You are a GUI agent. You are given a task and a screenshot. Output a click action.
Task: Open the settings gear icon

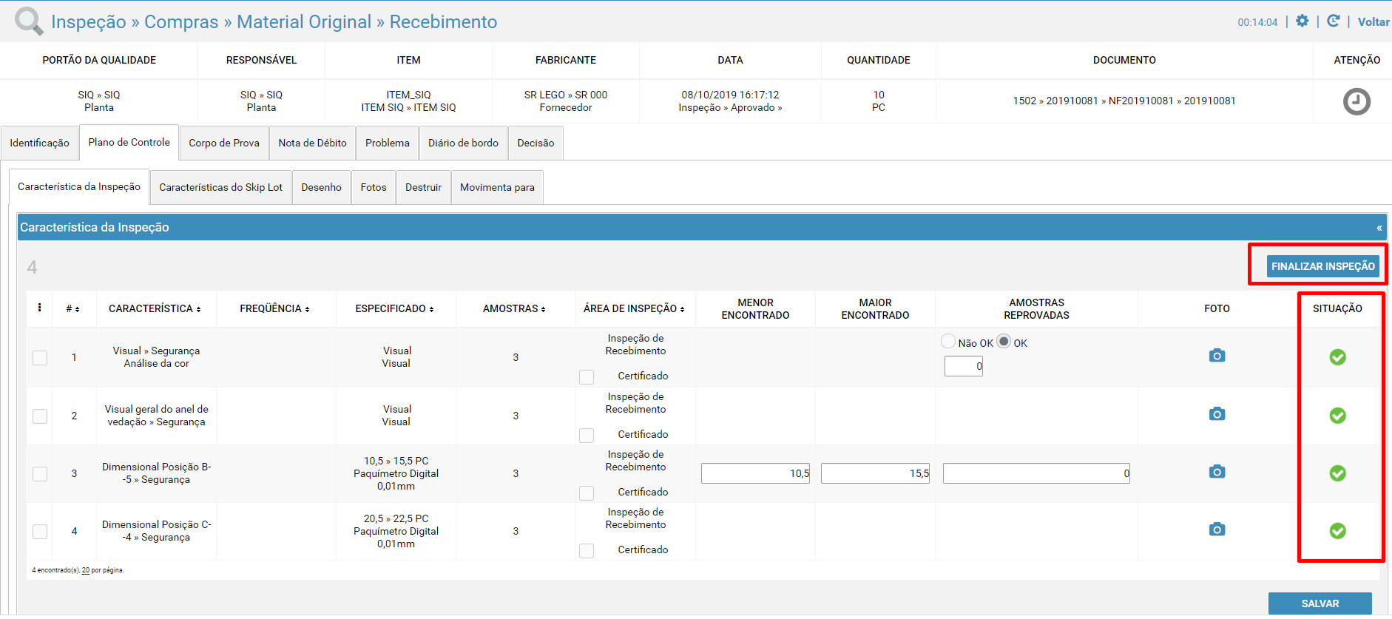(1302, 21)
